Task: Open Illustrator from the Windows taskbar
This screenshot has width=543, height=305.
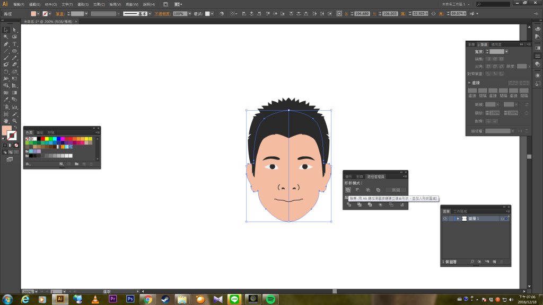Action: pos(60,299)
